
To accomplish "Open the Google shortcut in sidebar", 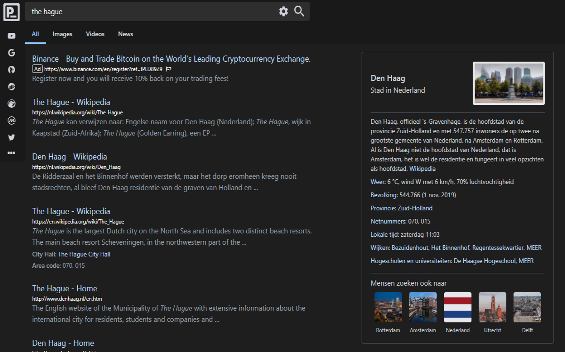I will pyautogui.click(x=11, y=53).
